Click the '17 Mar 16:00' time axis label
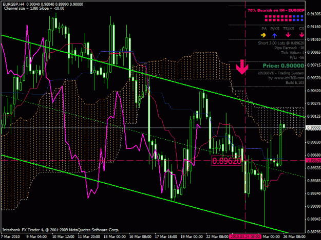The height and width of the screenshot is (240, 321). 166,236
